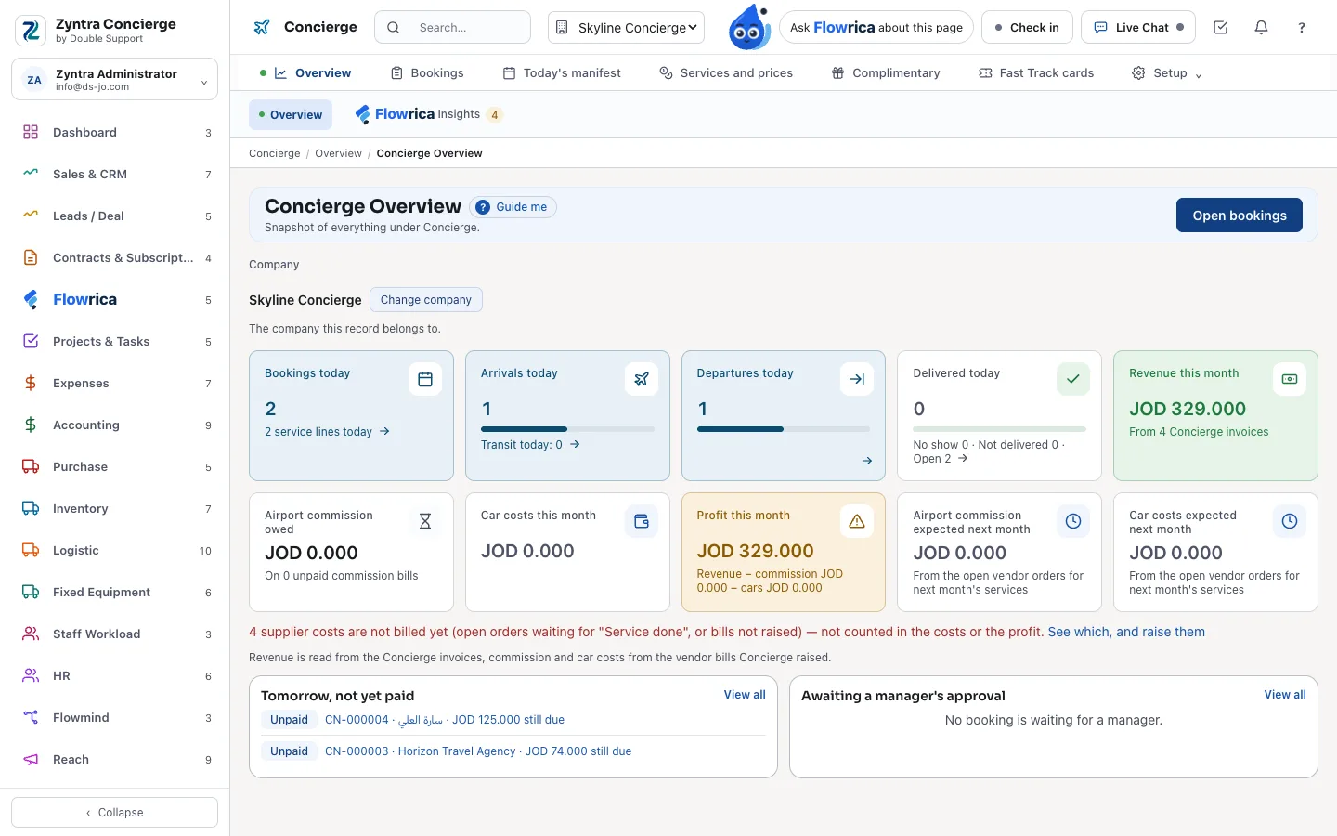Open the Skyline Concierge company selector
This screenshot has height=836, width=1337.
coord(626,28)
